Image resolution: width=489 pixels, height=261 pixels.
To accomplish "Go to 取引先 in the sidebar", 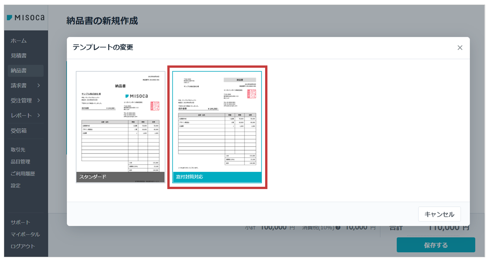I will coord(18,150).
